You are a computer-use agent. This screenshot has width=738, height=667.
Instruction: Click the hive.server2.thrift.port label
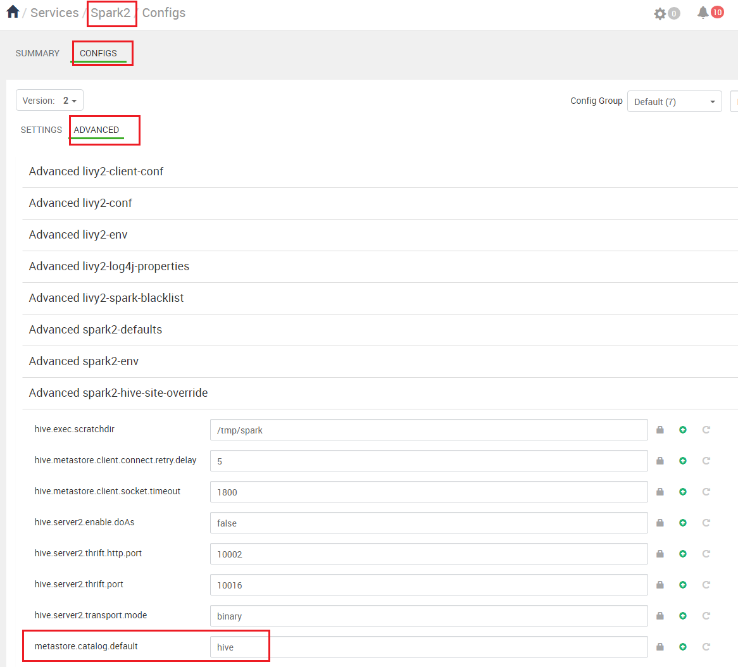coord(78,584)
